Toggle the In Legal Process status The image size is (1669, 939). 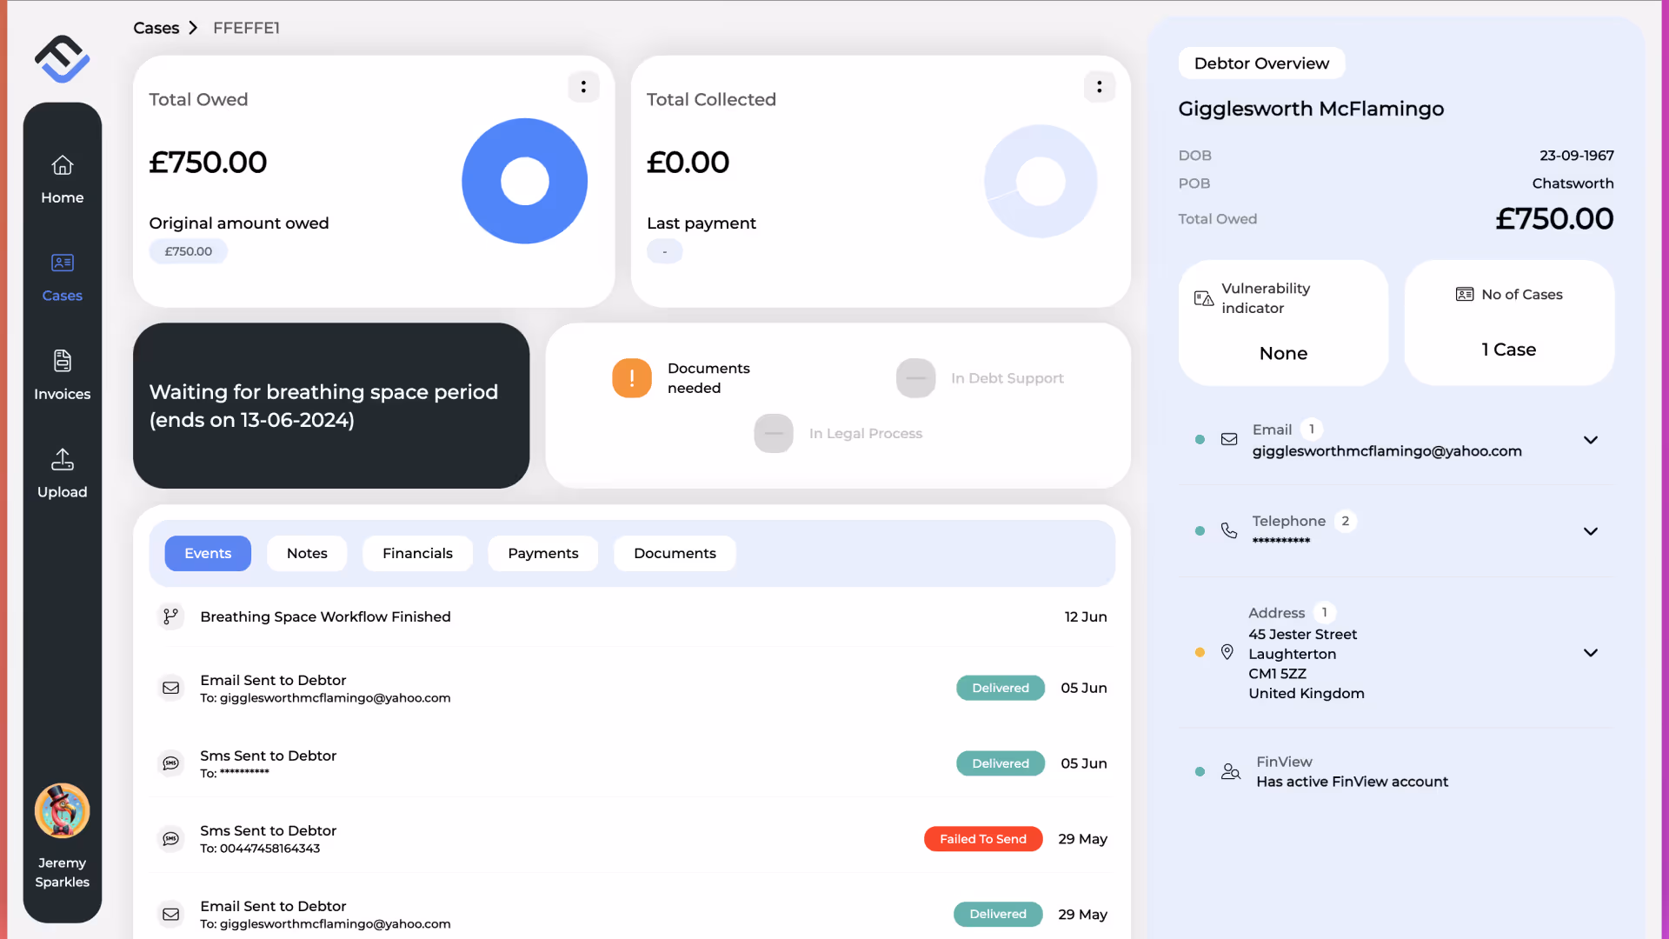click(773, 433)
